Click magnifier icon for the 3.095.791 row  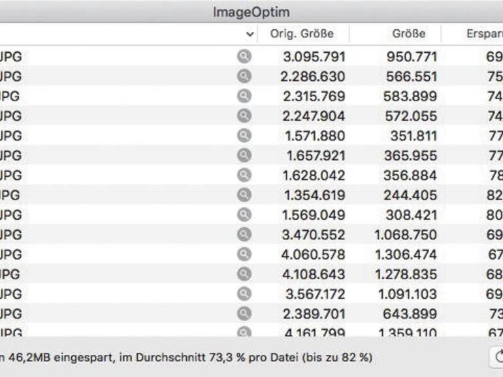(244, 57)
